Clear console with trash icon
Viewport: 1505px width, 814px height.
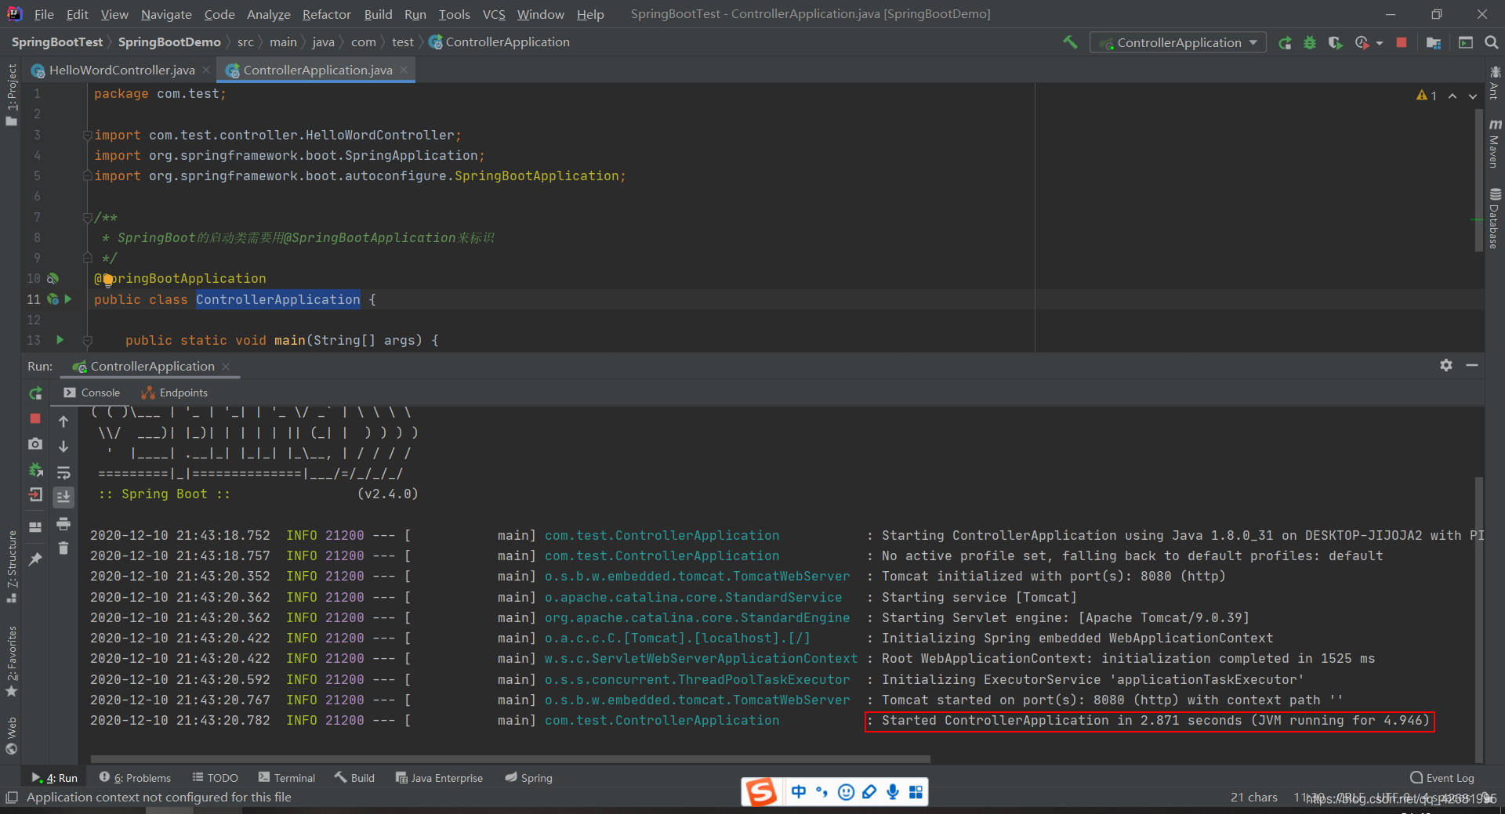click(x=63, y=548)
